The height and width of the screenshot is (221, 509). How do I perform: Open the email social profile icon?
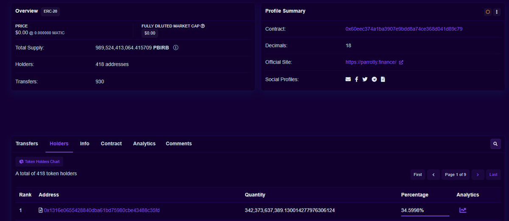[x=348, y=79]
